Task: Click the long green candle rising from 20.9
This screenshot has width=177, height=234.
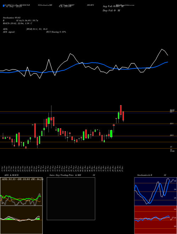Action: point(111,134)
